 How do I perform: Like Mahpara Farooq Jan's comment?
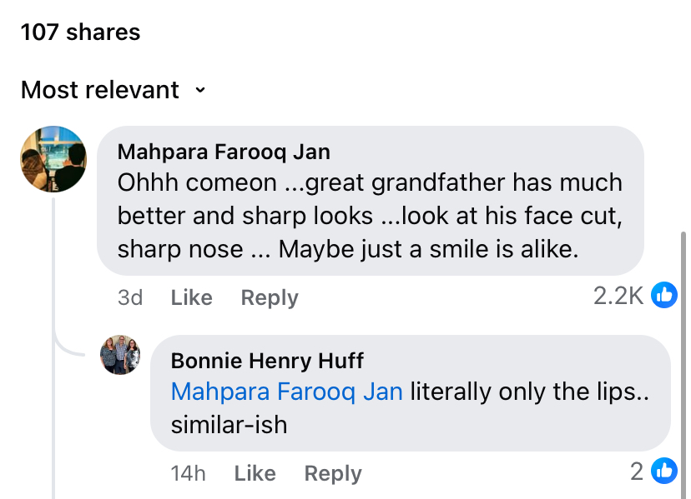tap(191, 297)
